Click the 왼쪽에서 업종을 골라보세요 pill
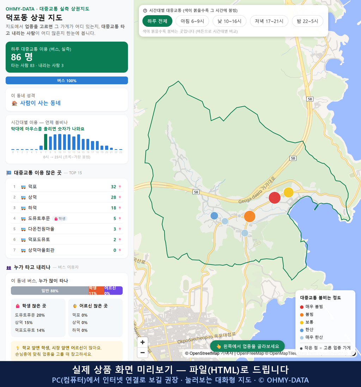Screen dimensions: 361x387 pyautogui.click(x=247, y=346)
